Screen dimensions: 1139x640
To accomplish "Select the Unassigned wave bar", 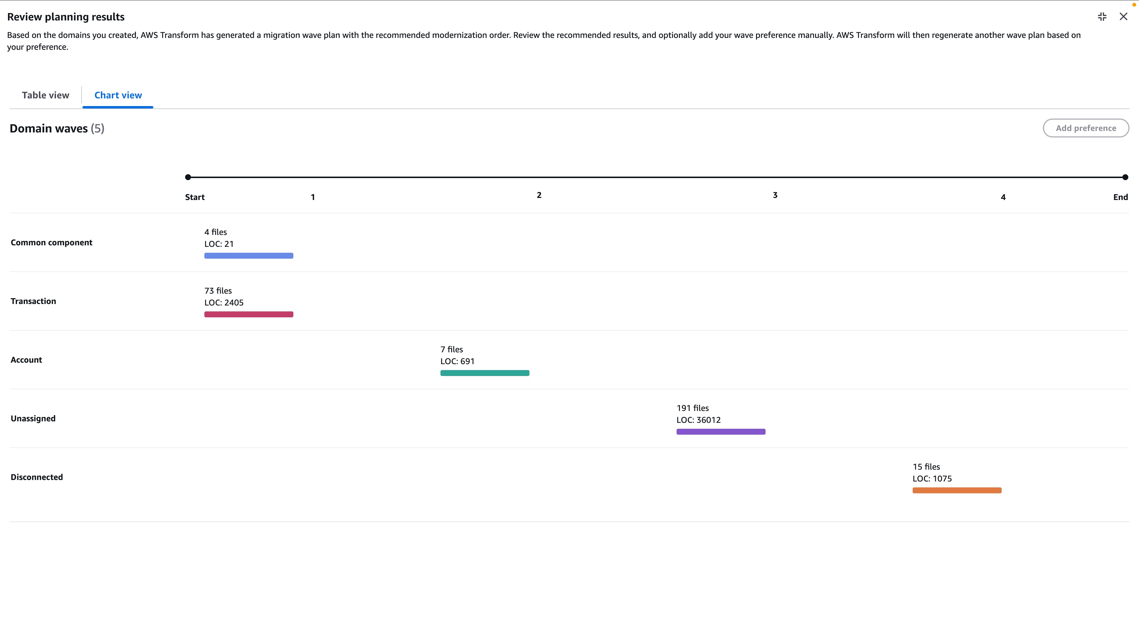I will pyautogui.click(x=720, y=431).
